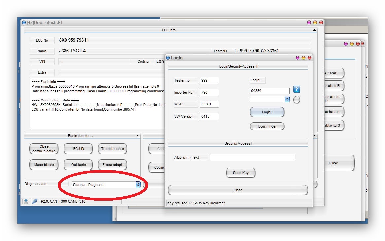Click the Send Key button
Image resolution: width=385 pixels, height=241 pixels.
coord(241,173)
